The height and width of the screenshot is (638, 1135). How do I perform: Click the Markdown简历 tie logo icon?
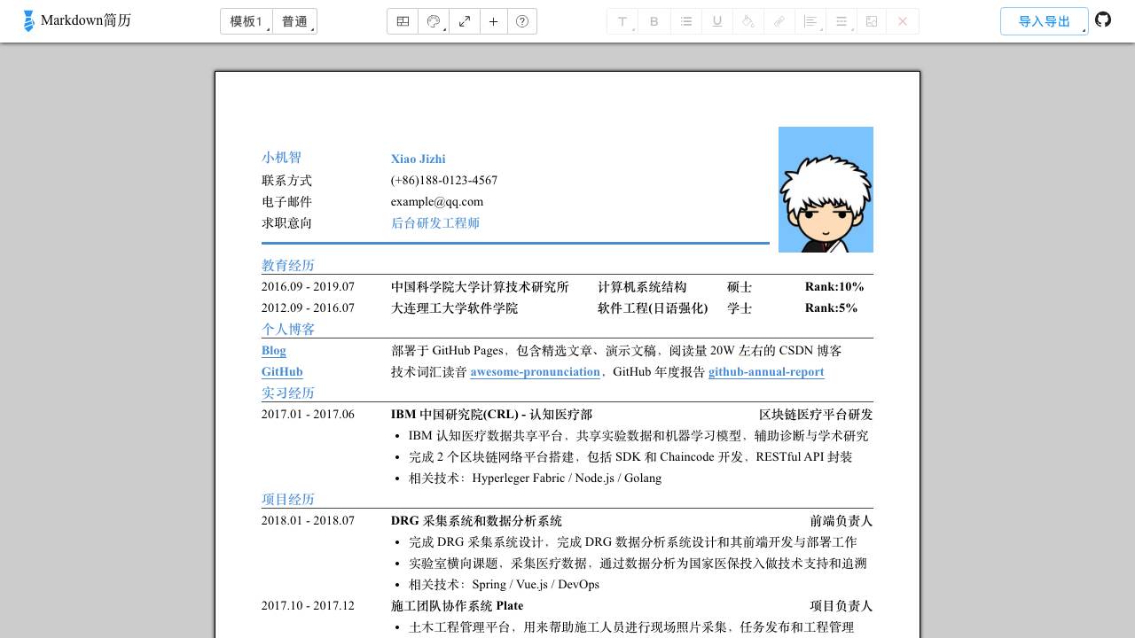click(x=29, y=21)
